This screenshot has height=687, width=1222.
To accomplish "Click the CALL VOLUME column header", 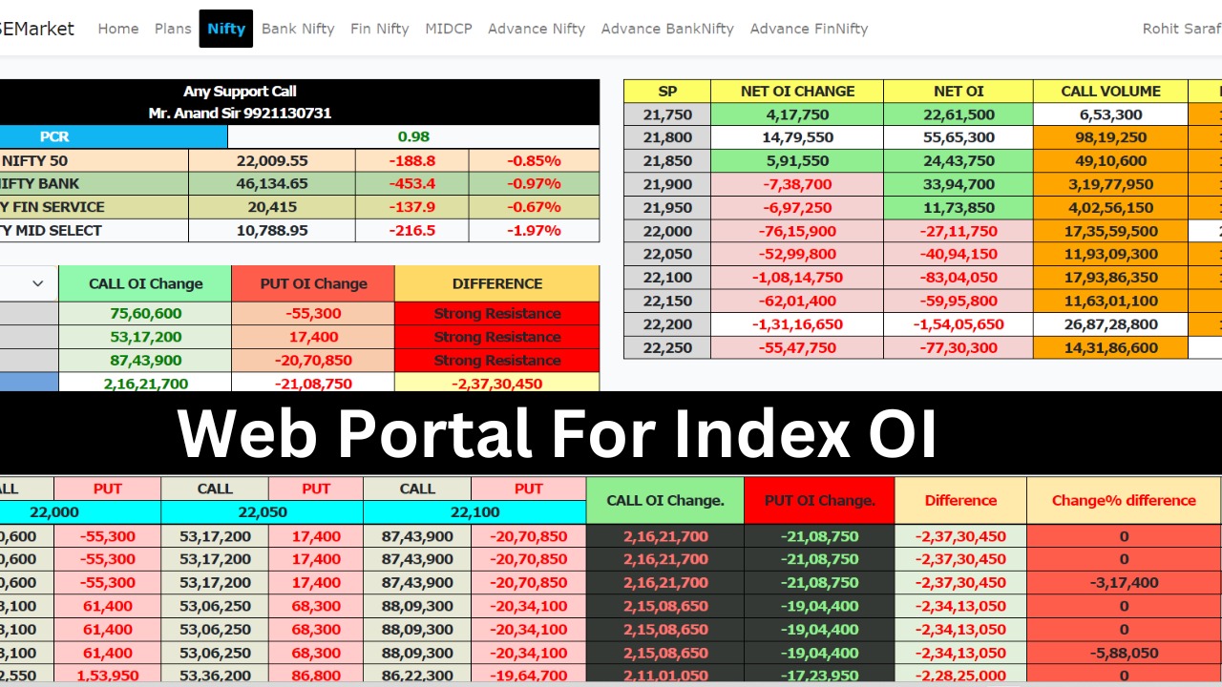I will 1110,92.
